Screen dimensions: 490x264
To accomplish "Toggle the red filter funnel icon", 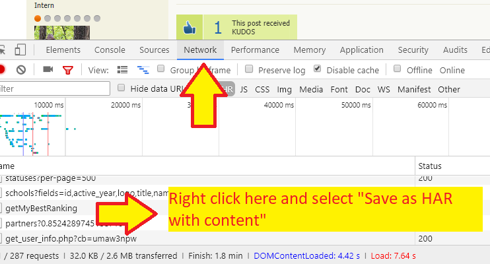I will (67, 70).
